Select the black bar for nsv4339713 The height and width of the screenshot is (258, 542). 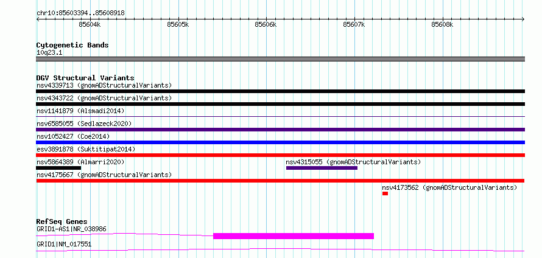[280, 91]
